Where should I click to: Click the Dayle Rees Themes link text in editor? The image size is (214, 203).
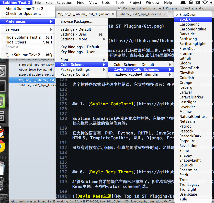click(112, 172)
